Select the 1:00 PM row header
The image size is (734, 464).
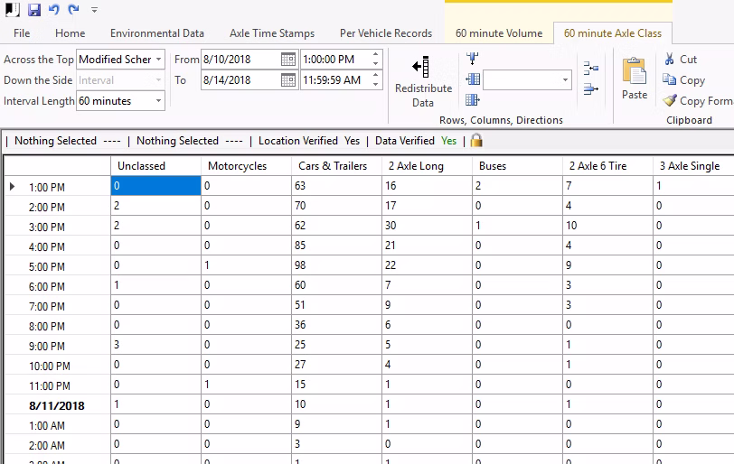tap(57, 187)
